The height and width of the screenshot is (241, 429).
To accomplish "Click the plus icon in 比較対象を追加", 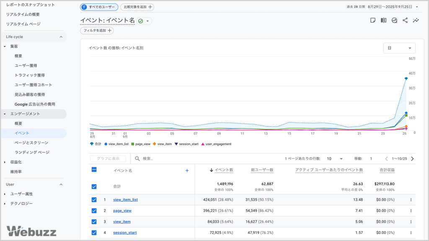I will click(x=150, y=7).
